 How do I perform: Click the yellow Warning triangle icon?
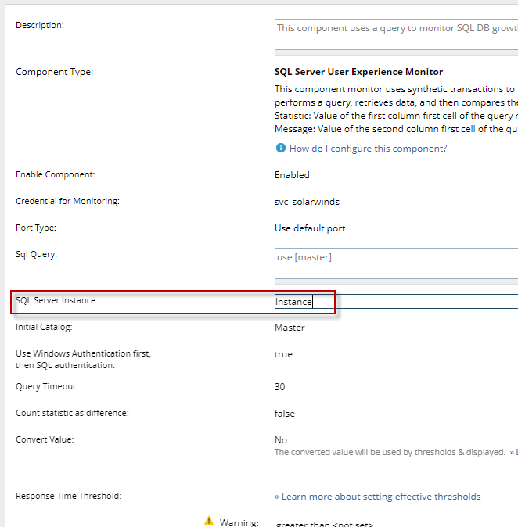pos(209,520)
